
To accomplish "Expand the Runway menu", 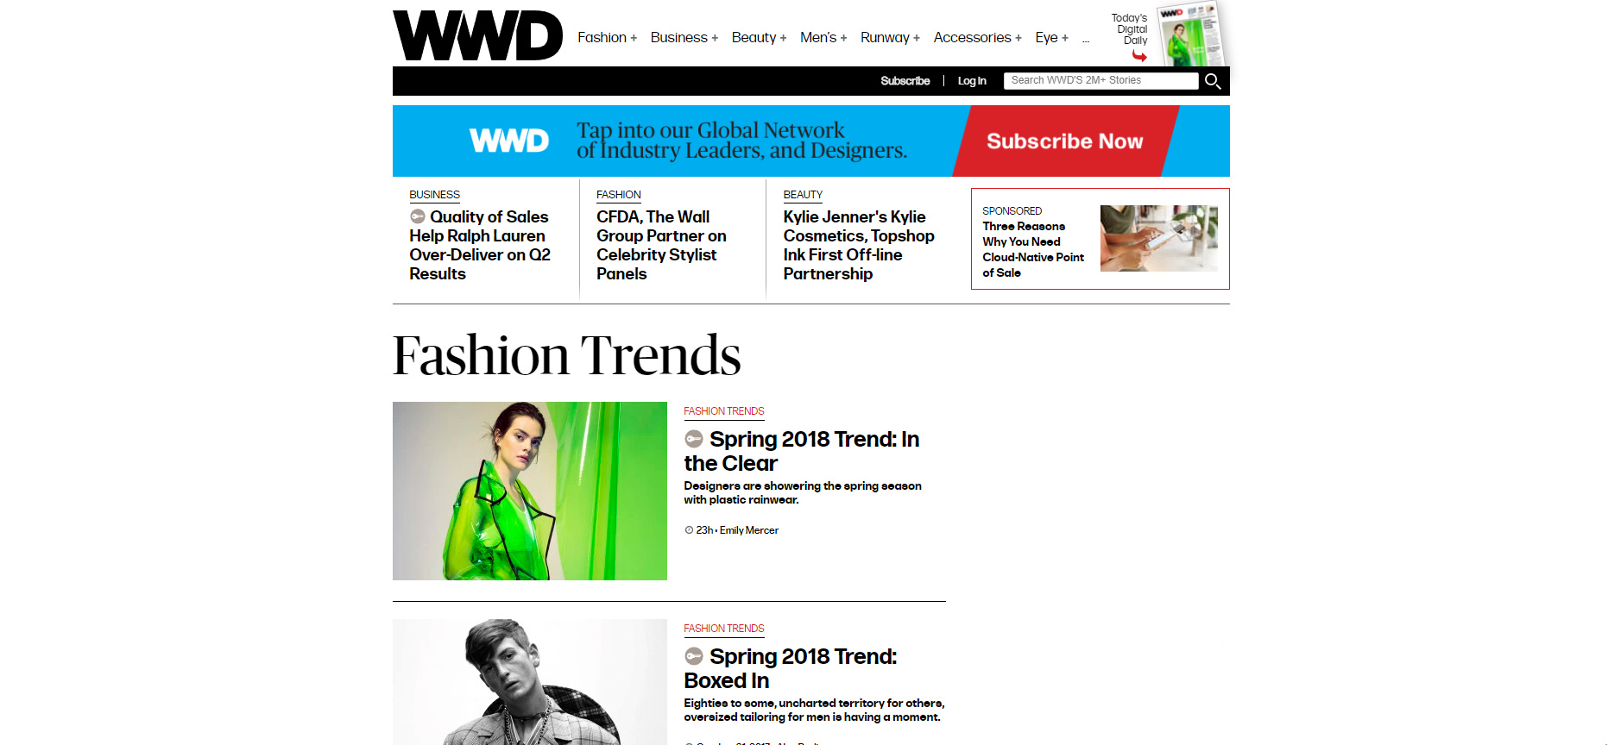I will pyautogui.click(x=890, y=38).
